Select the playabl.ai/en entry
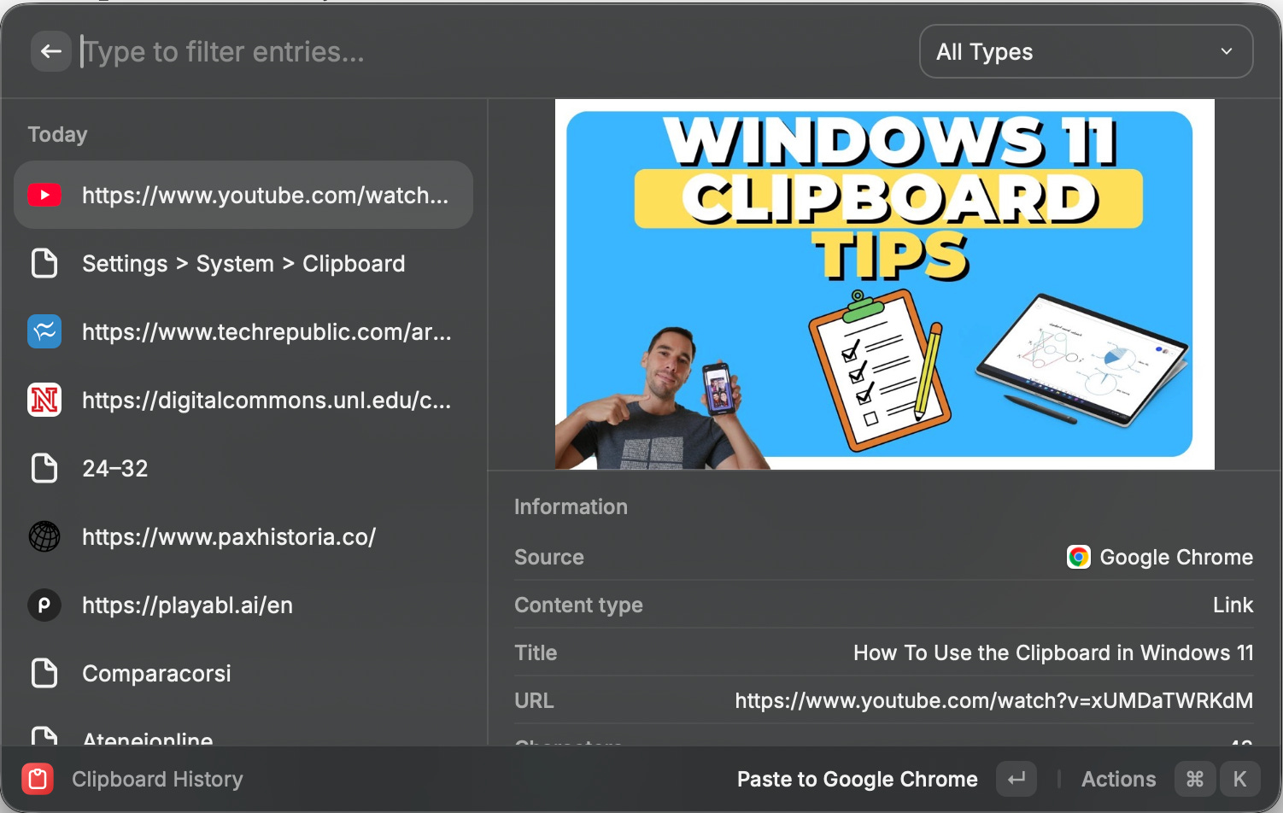The width and height of the screenshot is (1283, 813). click(x=243, y=605)
